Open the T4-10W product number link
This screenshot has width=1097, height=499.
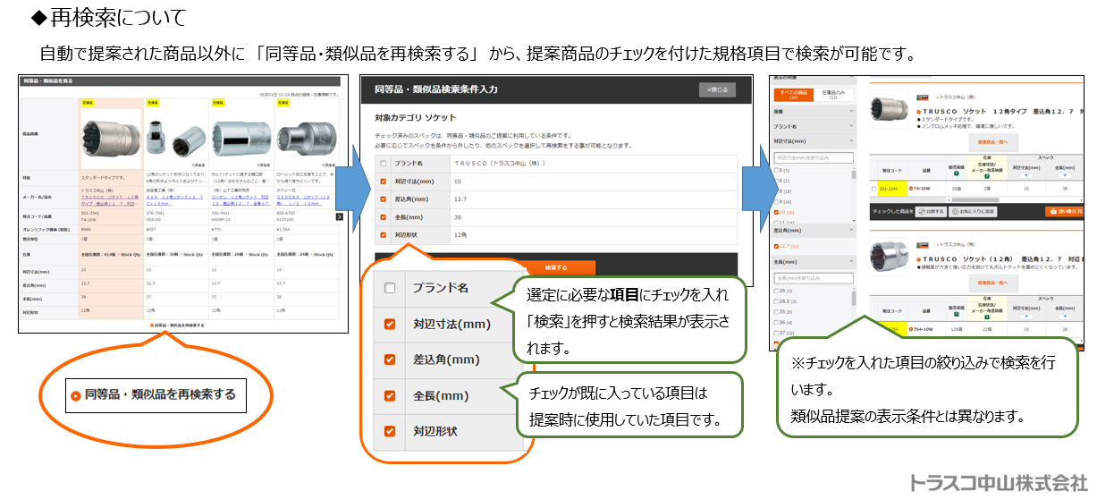coord(920,188)
